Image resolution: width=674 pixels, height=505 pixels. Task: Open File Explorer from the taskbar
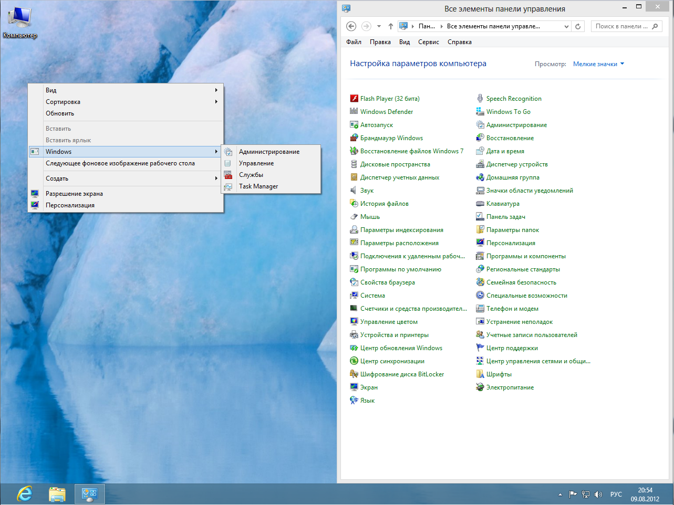(57, 494)
